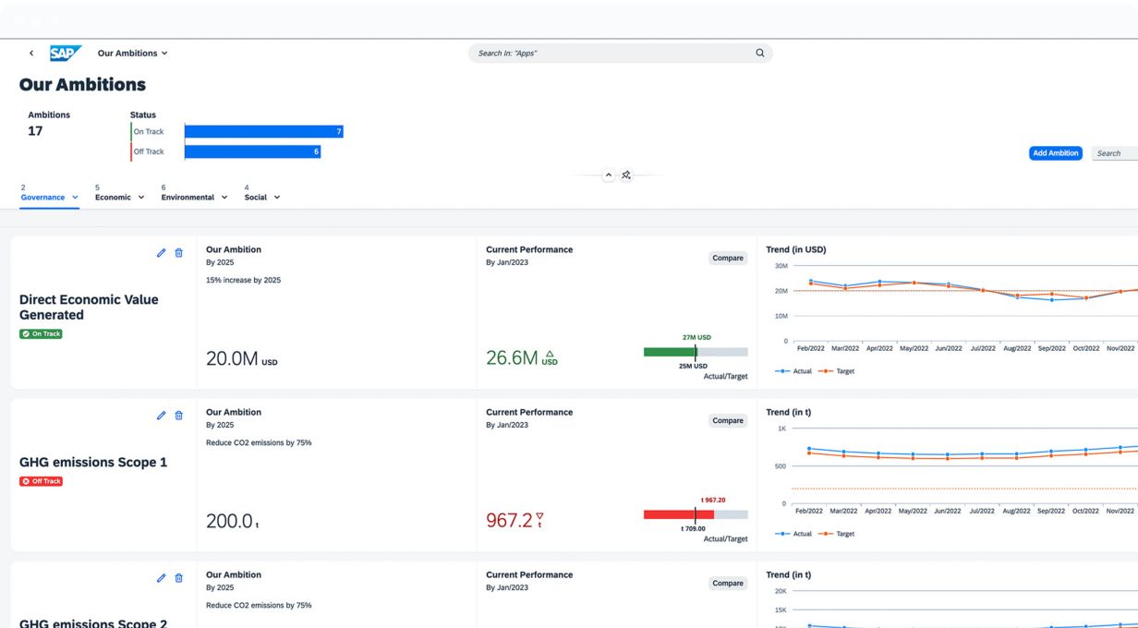Click the Add Ambition button

[x=1055, y=153]
